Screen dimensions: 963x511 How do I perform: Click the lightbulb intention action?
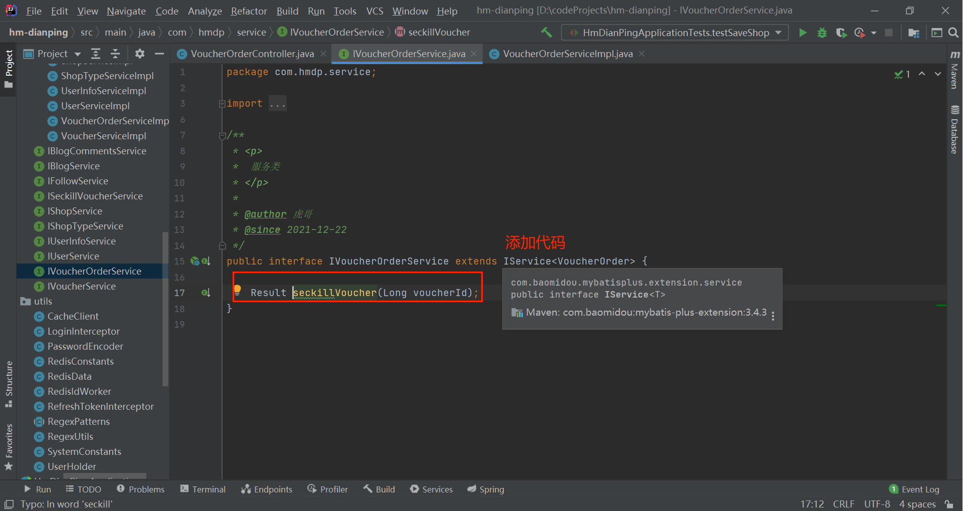point(238,290)
